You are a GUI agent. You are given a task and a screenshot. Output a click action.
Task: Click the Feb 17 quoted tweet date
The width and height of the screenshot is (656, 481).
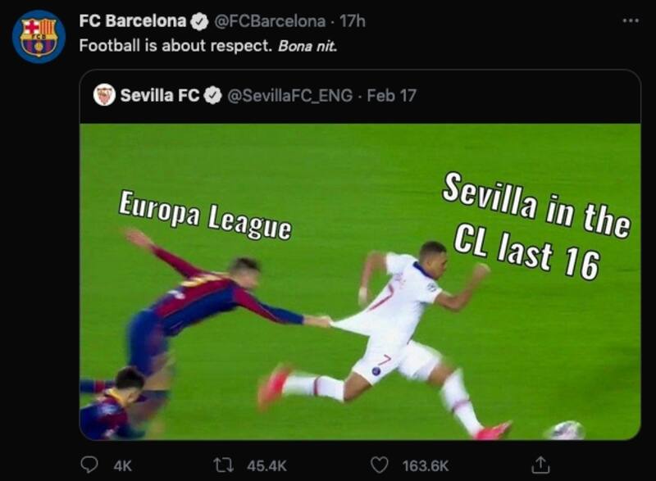click(392, 96)
